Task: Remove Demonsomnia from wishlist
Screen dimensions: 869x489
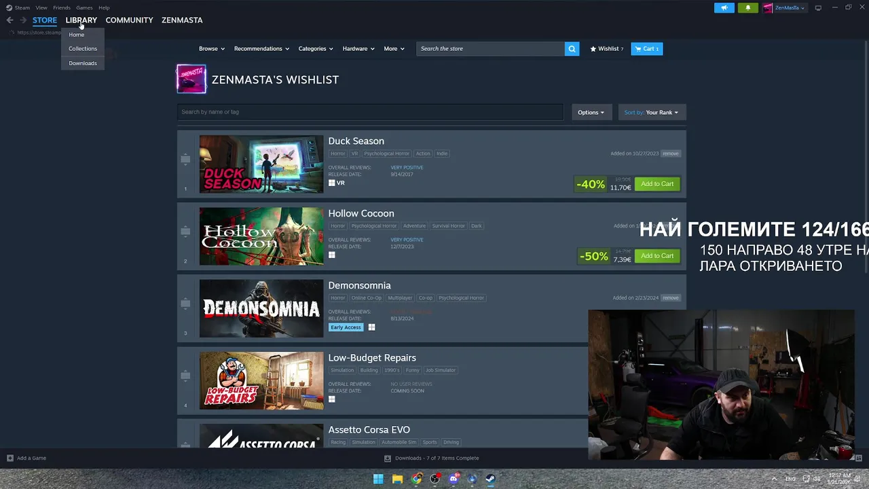Action: tap(671, 297)
